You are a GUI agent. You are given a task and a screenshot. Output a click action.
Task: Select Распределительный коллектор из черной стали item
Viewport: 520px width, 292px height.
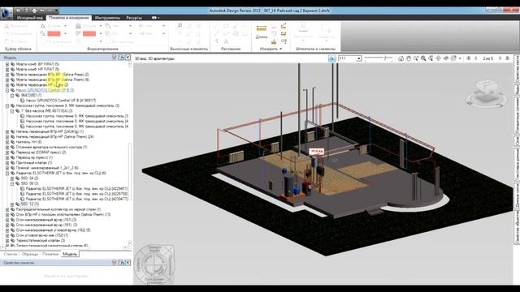tap(58, 209)
